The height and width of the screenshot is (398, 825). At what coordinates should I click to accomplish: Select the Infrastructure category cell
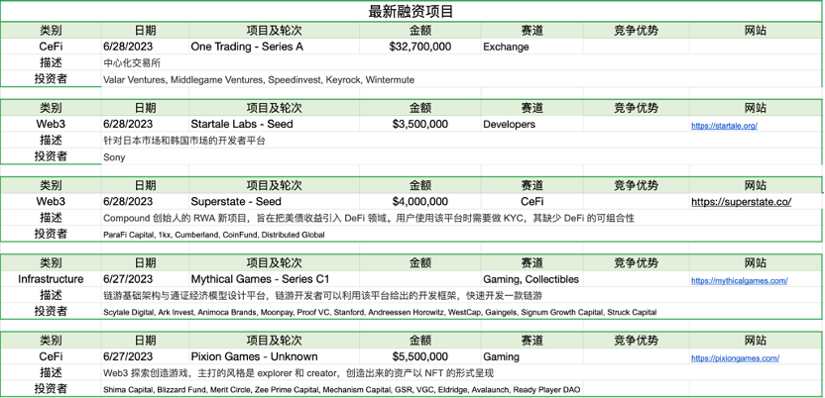(x=51, y=279)
